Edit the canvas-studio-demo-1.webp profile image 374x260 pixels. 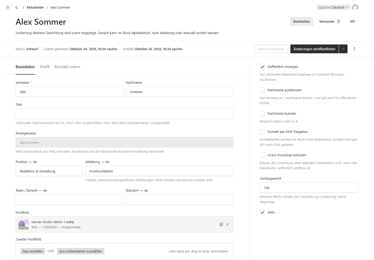coord(221,224)
